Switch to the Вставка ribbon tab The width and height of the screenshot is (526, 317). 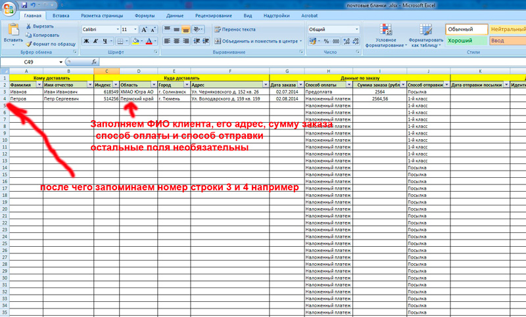pyautogui.click(x=61, y=14)
